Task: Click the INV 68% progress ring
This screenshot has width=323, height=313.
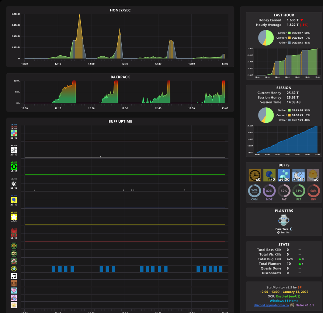Action: [313, 191]
